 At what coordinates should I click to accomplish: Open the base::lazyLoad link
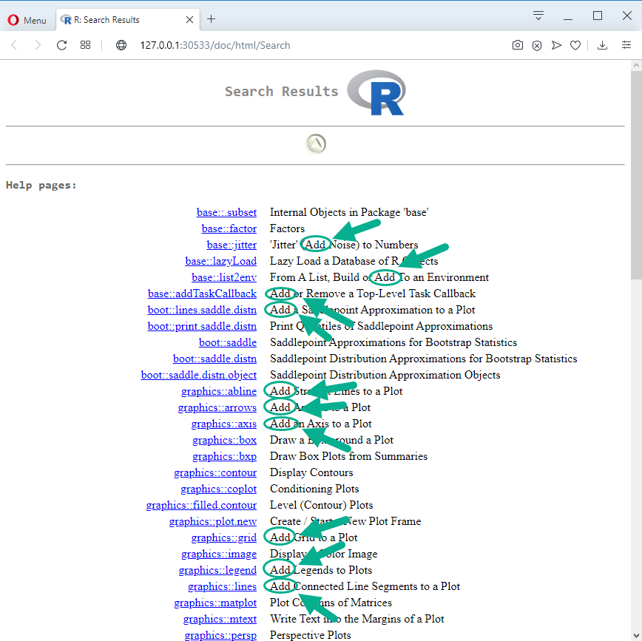pyautogui.click(x=220, y=261)
